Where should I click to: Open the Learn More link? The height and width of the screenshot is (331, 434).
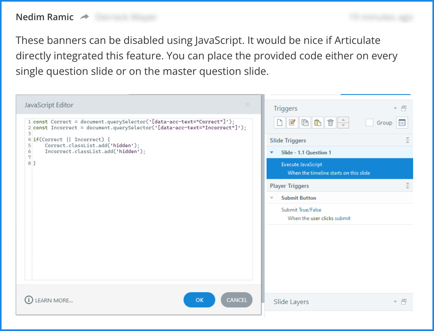click(49, 300)
